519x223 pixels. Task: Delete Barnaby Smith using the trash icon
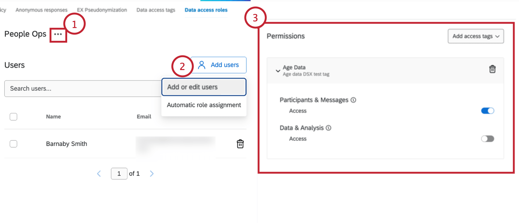tap(240, 144)
